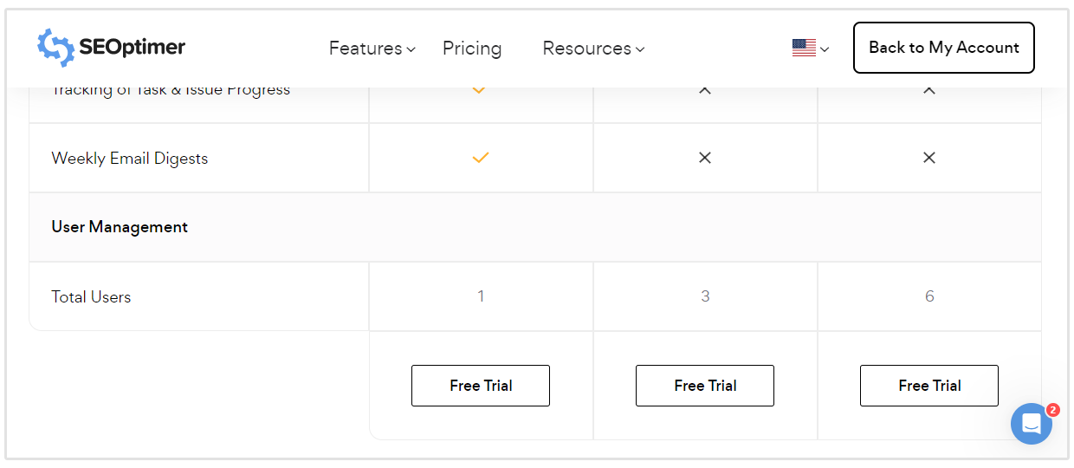Screen dimensions: 1074x468
Task: Start Free Trial for the middle plan
Action: coord(705,386)
